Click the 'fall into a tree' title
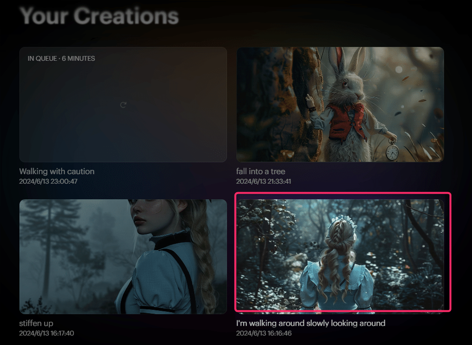 pos(261,171)
